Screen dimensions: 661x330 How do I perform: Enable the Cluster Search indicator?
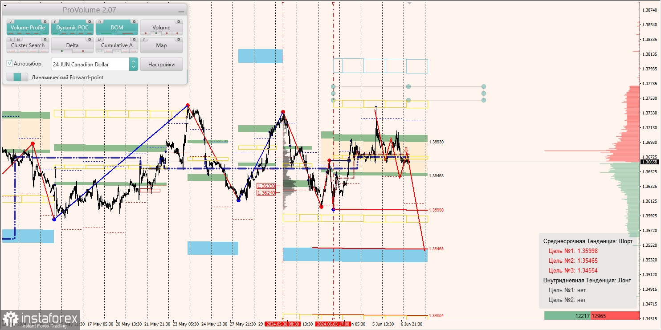pyautogui.click(x=28, y=45)
